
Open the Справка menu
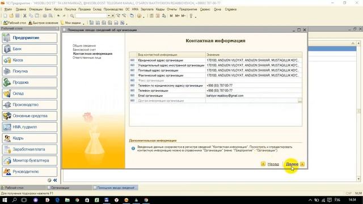pyautogui.click(x=231, y=9)
